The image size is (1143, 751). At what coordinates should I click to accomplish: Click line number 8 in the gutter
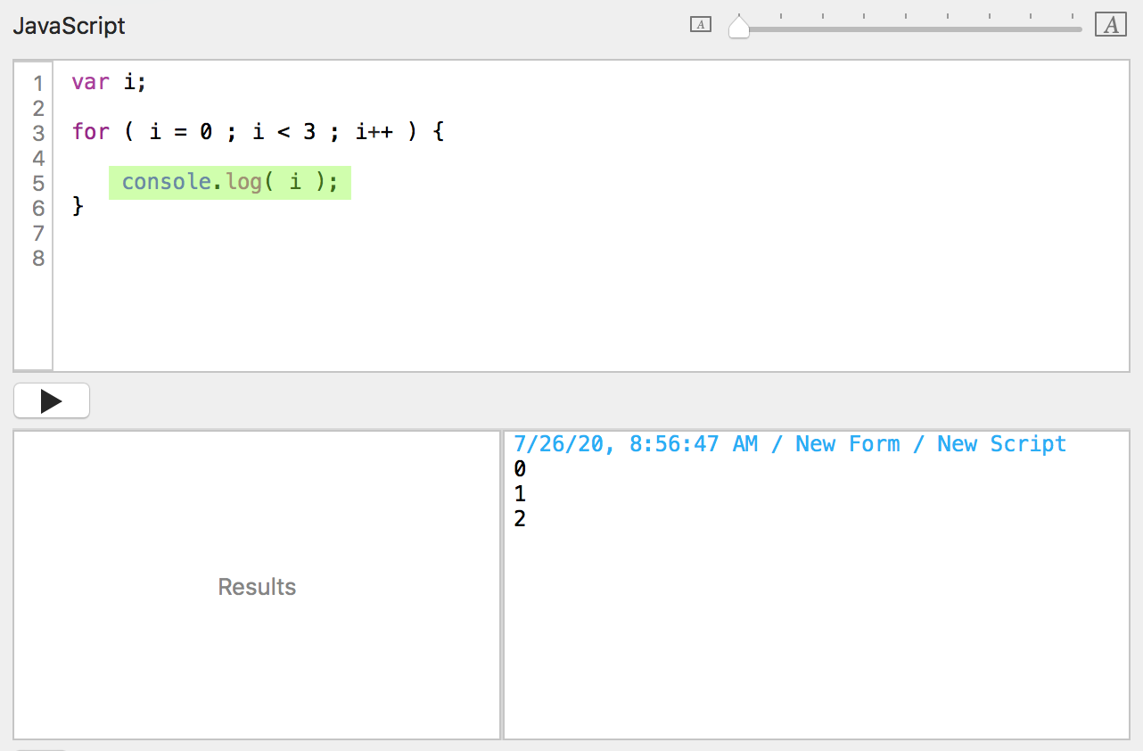pyautogui.click(x=38, y=259)
